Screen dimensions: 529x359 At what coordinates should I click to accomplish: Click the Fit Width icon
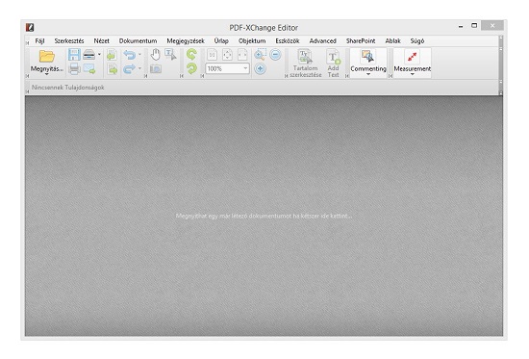coord(242,55)
